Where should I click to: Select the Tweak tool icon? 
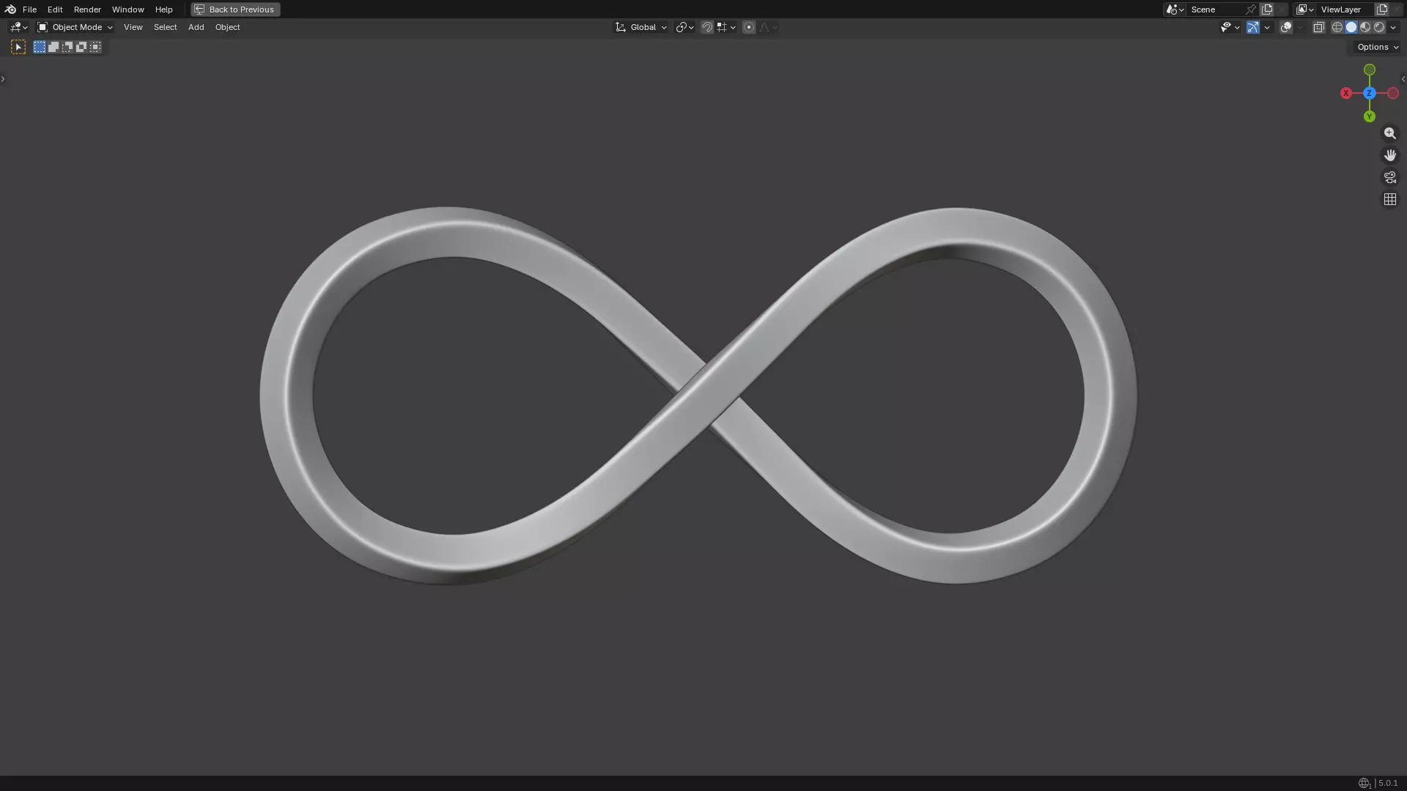(18, 47)
